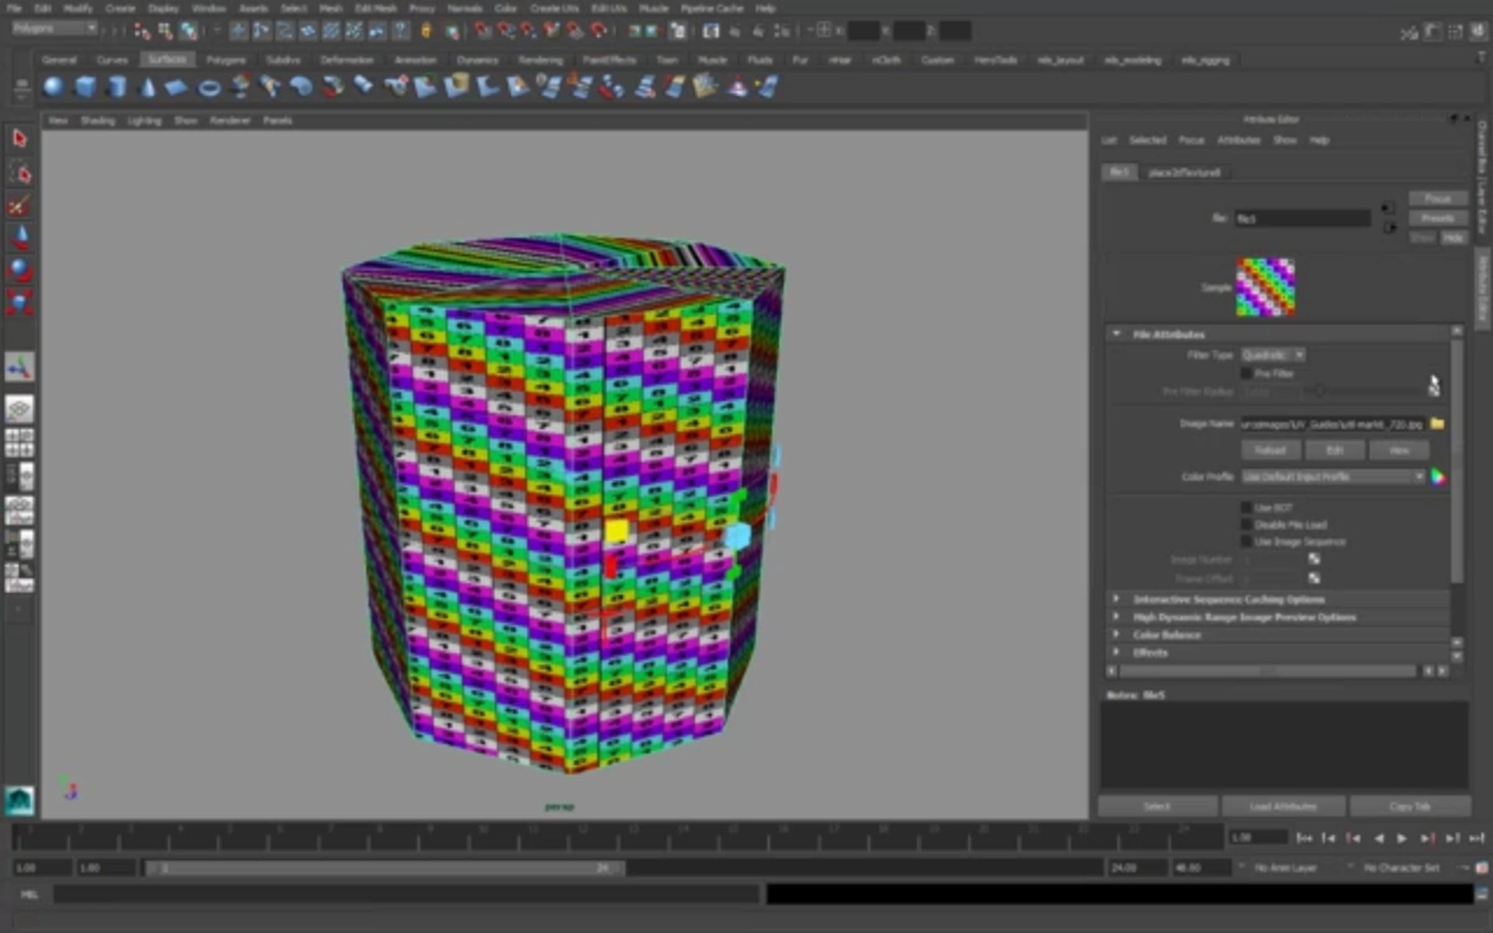
Task: Enable the Pre Filter checkbox
Action: click(1247, 374)
